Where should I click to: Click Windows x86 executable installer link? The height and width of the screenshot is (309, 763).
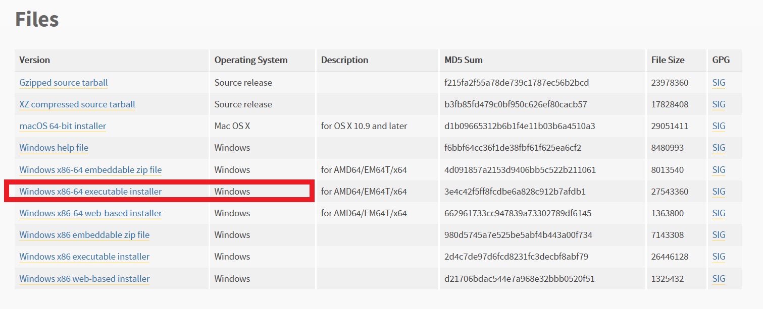coord(84,257)
